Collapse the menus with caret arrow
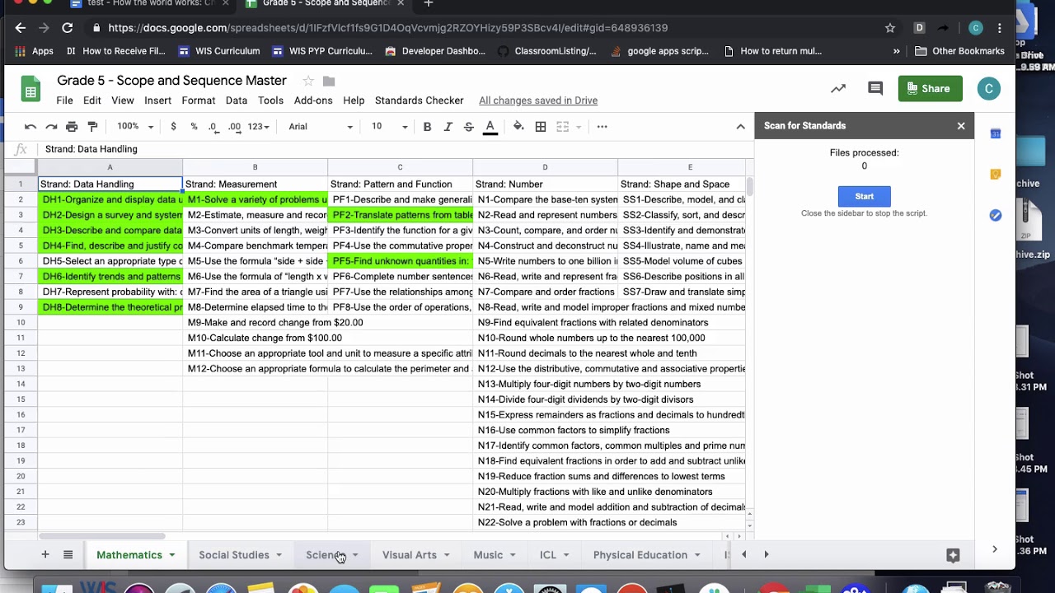 tap(740, 126)
